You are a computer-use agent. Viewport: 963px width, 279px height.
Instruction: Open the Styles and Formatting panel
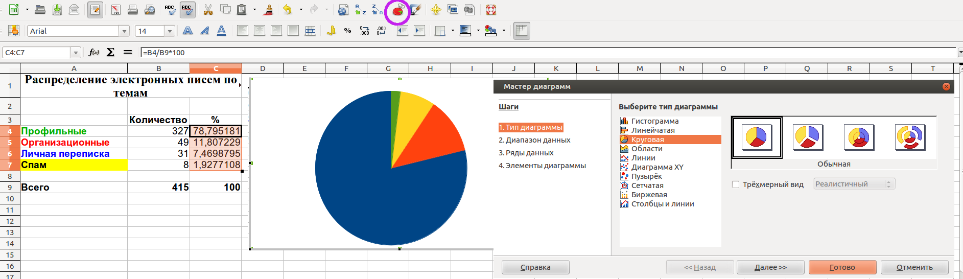tap(14, 31)
